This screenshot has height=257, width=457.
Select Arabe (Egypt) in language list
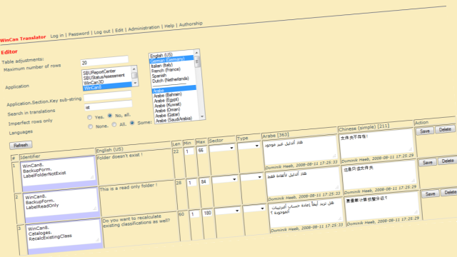pos(166,101)
